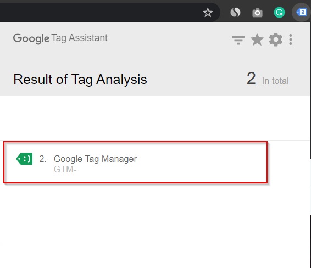The image size is (311, 268).
Task: Click the tag number 2. label
Action: coord(43,159)
